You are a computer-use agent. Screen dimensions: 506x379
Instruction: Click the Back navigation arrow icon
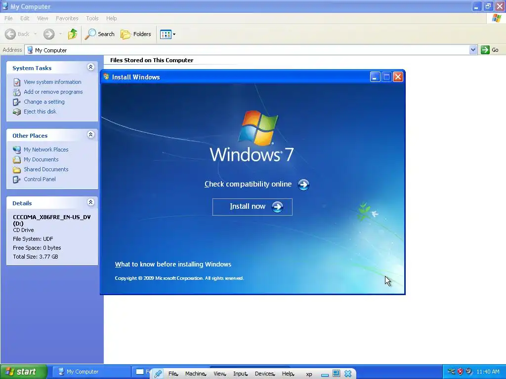point(10,34)
